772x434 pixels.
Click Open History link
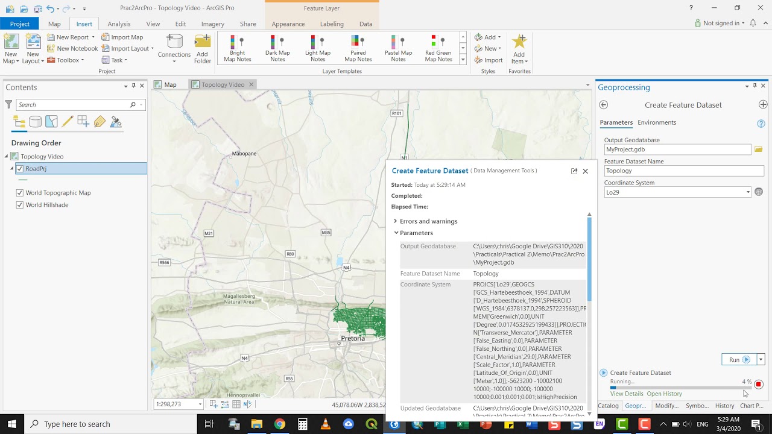point(664,394)
